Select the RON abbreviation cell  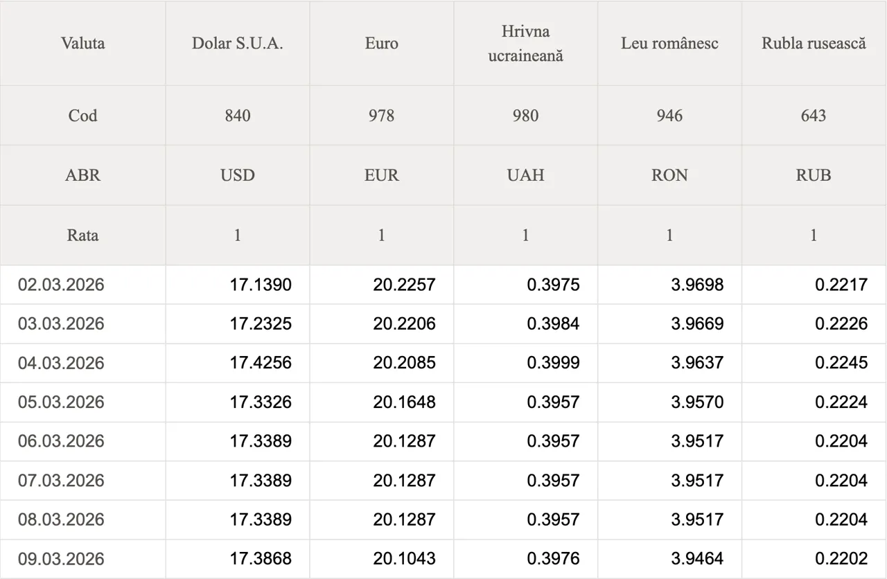point(669,175)
